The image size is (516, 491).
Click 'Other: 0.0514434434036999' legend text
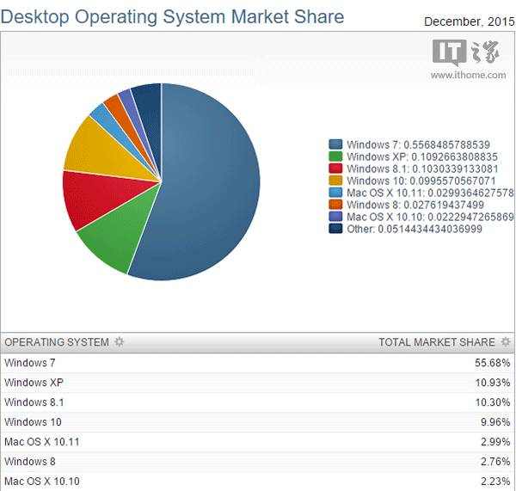pyautogui.click(x=415, y=229)
